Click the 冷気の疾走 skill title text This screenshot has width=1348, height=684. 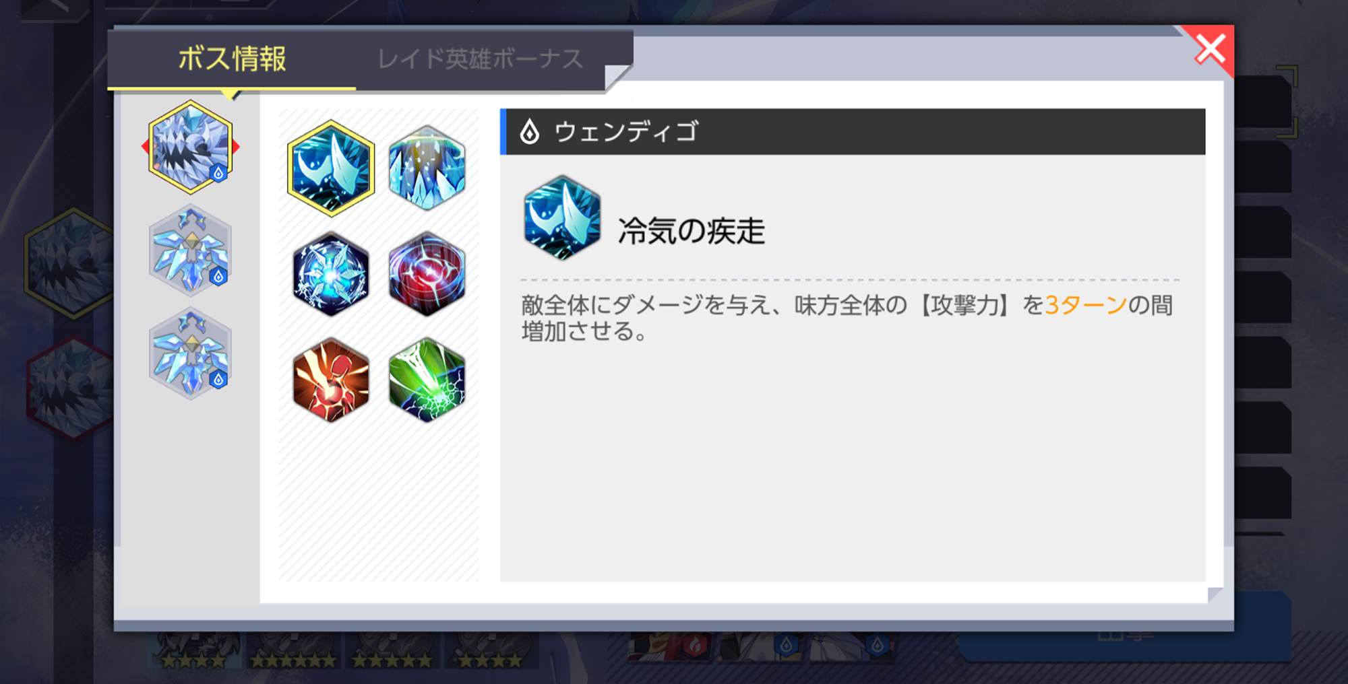pyautogui.click(x=692, y=231)
